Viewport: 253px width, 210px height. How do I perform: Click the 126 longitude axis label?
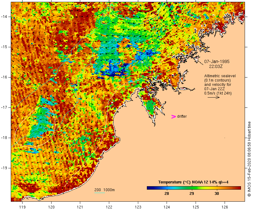[225, 207]
